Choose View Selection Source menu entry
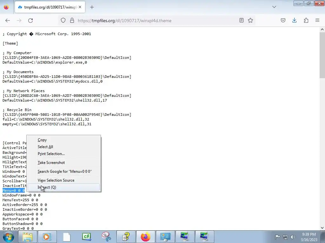 [x=63, y=180]
